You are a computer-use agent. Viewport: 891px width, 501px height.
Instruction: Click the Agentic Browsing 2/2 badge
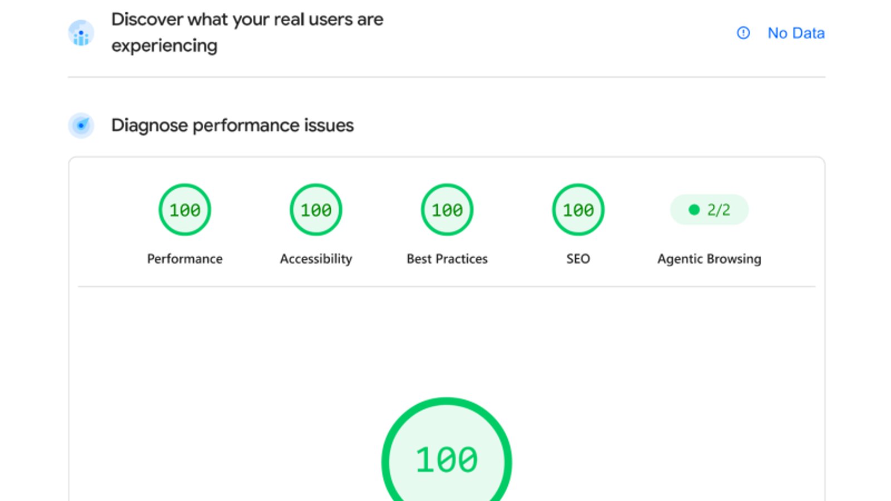709,210
